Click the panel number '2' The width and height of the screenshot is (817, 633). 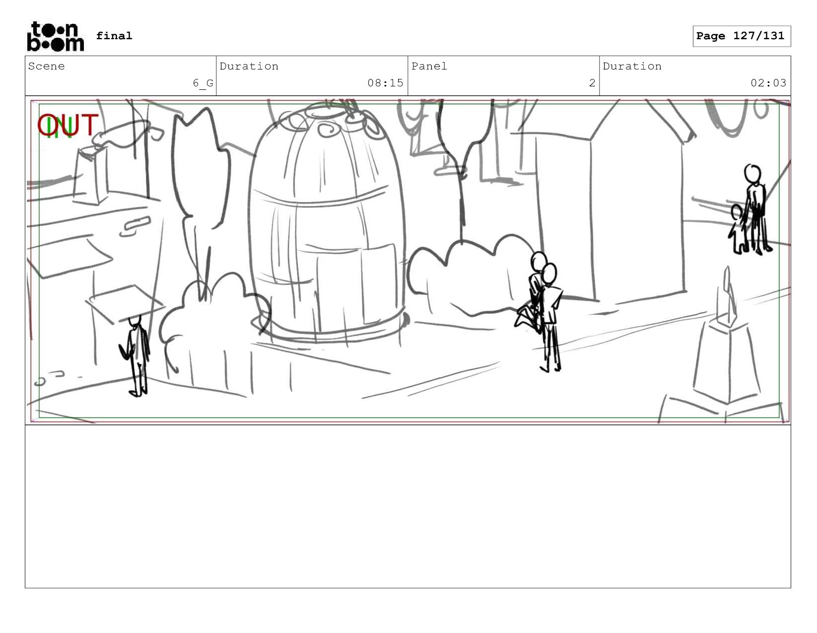pos(592,83)
